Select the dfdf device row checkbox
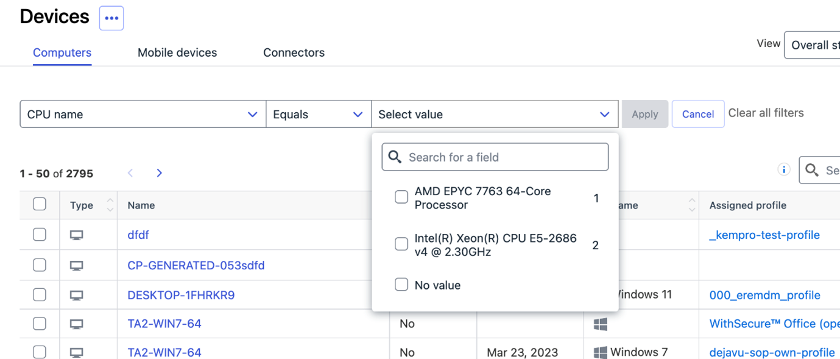Viewport: 840px width, 359px height. pos(40,234)
